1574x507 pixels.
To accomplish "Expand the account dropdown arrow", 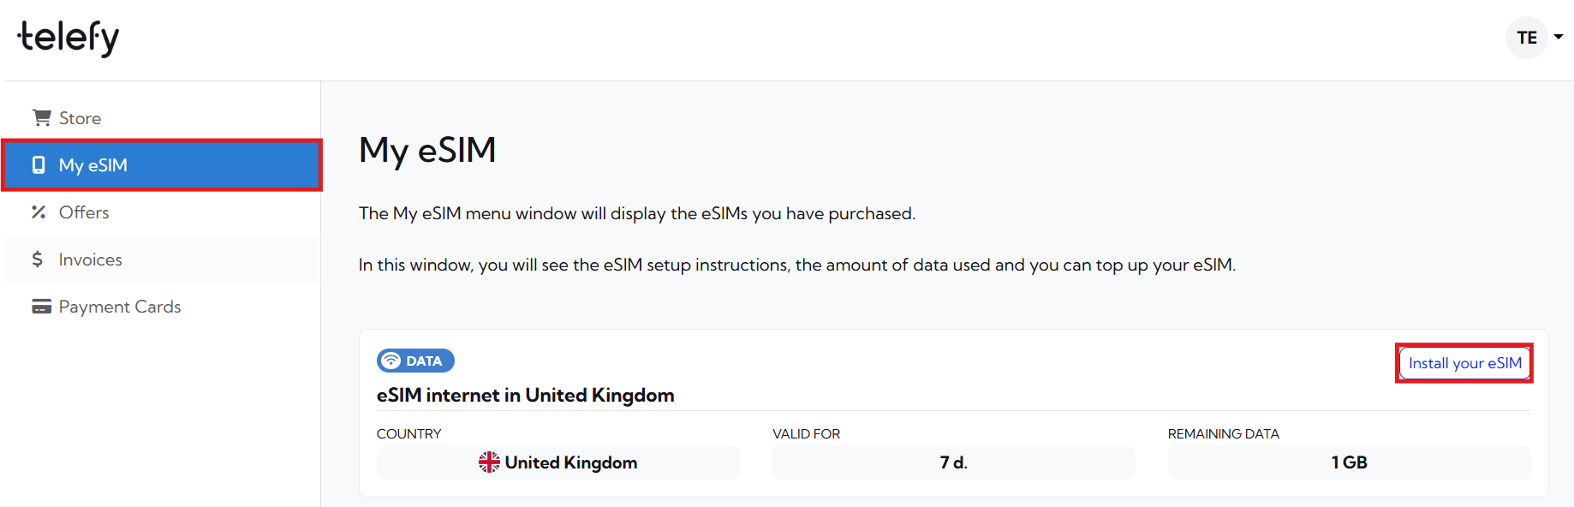I will (x=1559, y=37).
